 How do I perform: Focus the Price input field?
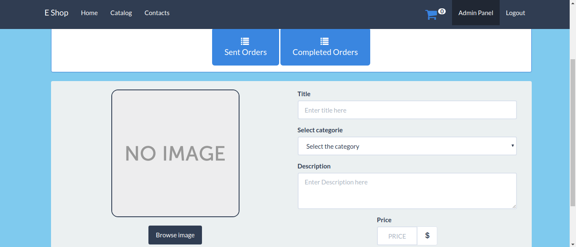[397, 236]
